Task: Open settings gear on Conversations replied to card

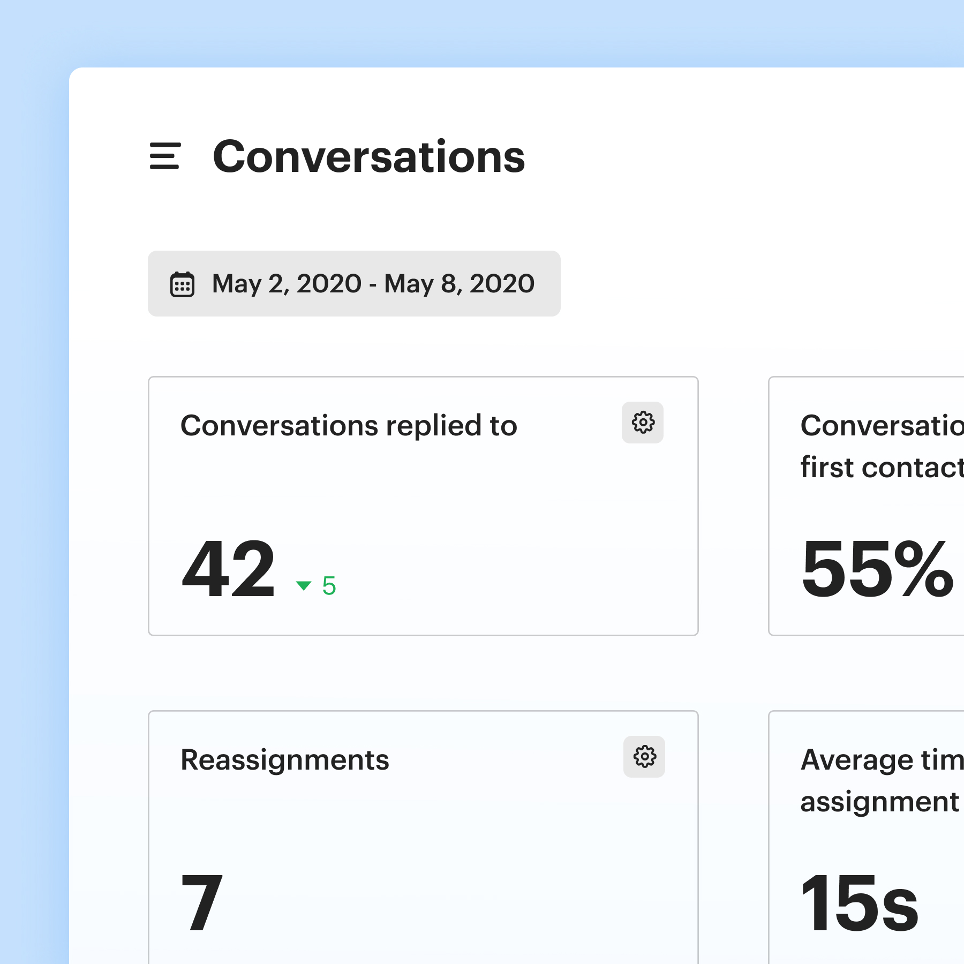Action: [643, 423]
